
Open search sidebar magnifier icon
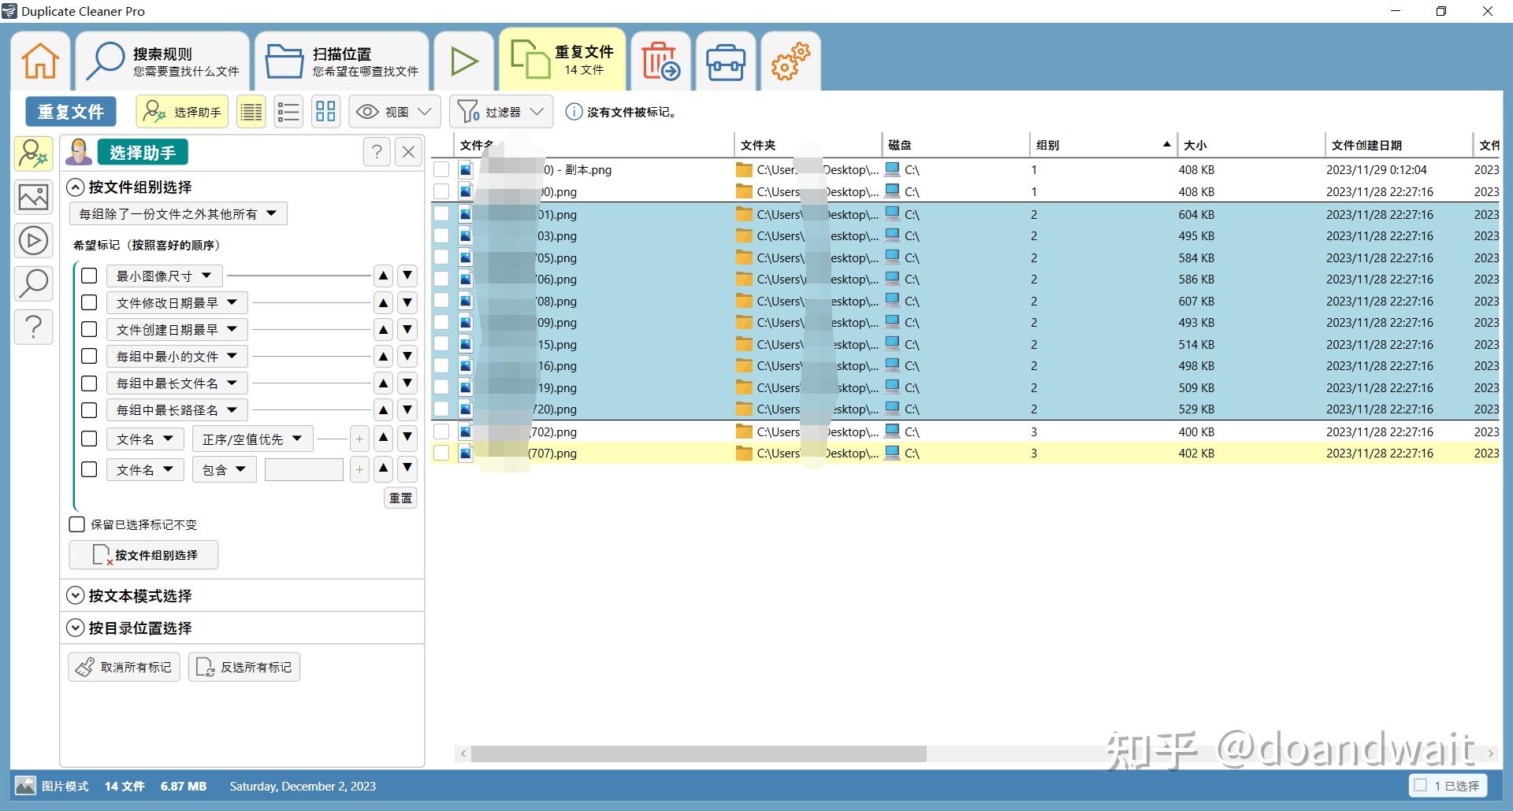tap(33, 283)
